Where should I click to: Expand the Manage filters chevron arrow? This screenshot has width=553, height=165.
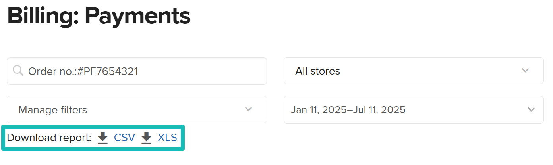pyautogui.click(x=249, y=109)
